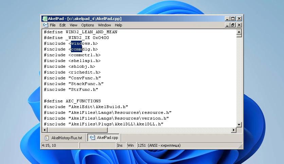Click the ConvFunc.h include line
This screenshot has height=164, width=284.
pos(72,78)
